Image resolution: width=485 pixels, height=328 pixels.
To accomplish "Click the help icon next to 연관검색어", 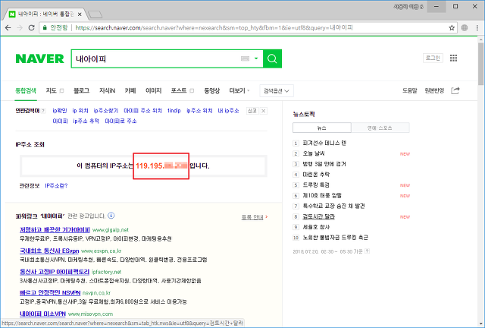I will click(x=43, y=111).
